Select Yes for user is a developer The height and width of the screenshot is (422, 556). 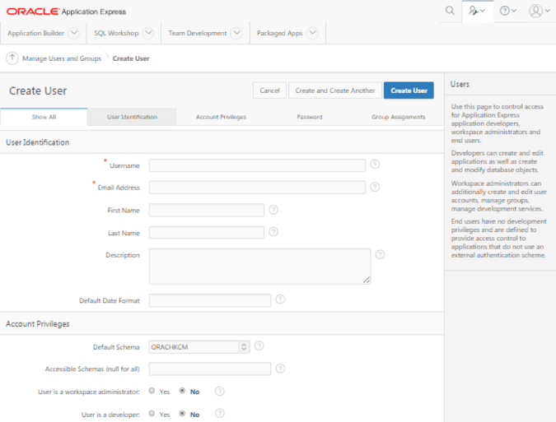point(152,413)
